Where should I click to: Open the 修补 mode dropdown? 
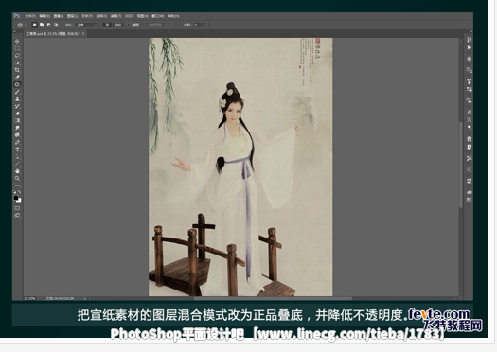pos(86,25)
